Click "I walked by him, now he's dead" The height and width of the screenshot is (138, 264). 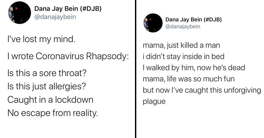coord(194,68)
